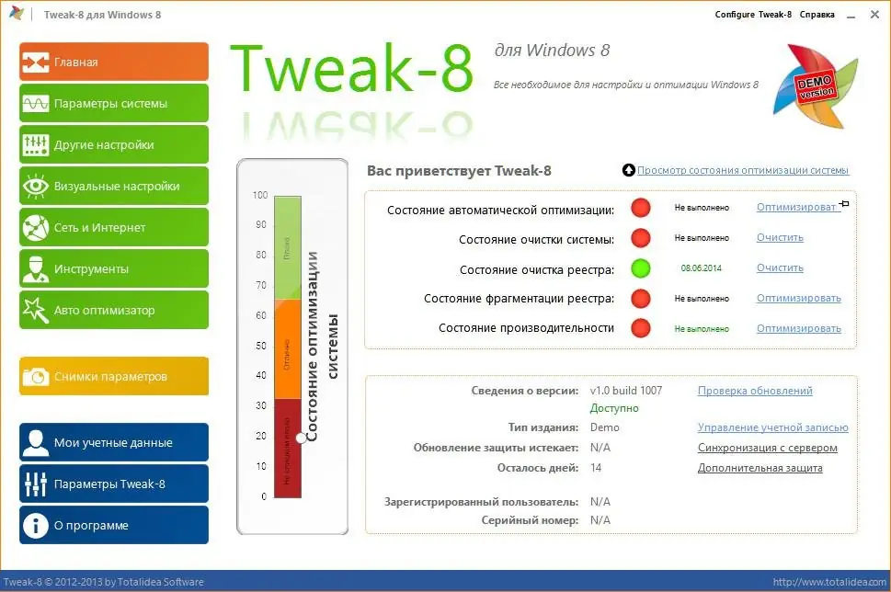Open the Главная section
This screenshot has width=891, height=592.
[114, 62]
